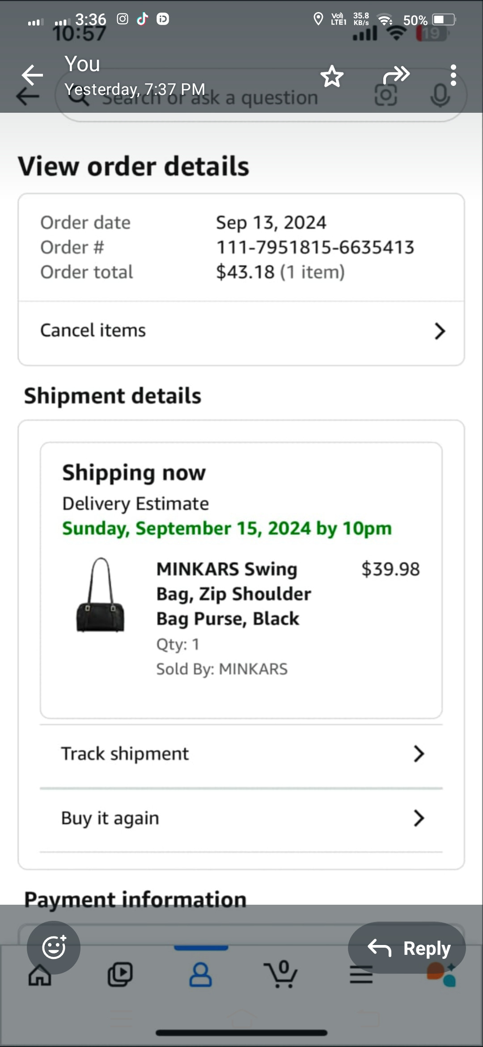Viewport: 483px width, 1047px height.
Task: Select the profile account tab icon
Action: (201, 975)
